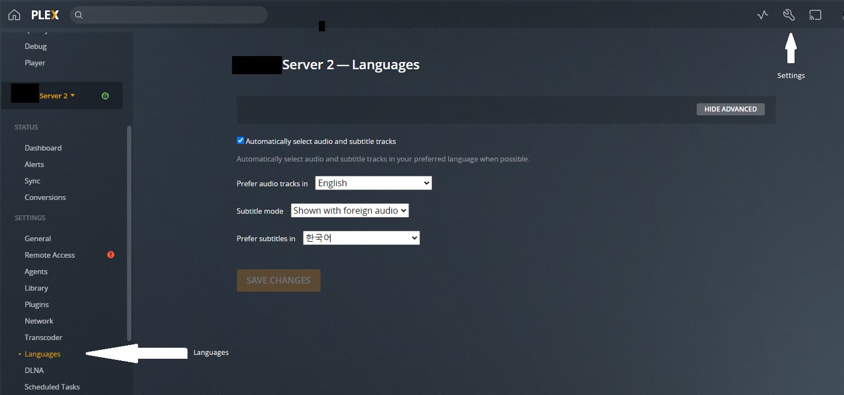Click the SETTINGS section header
The width and height of the screenshot is (844, 395).
30,218
